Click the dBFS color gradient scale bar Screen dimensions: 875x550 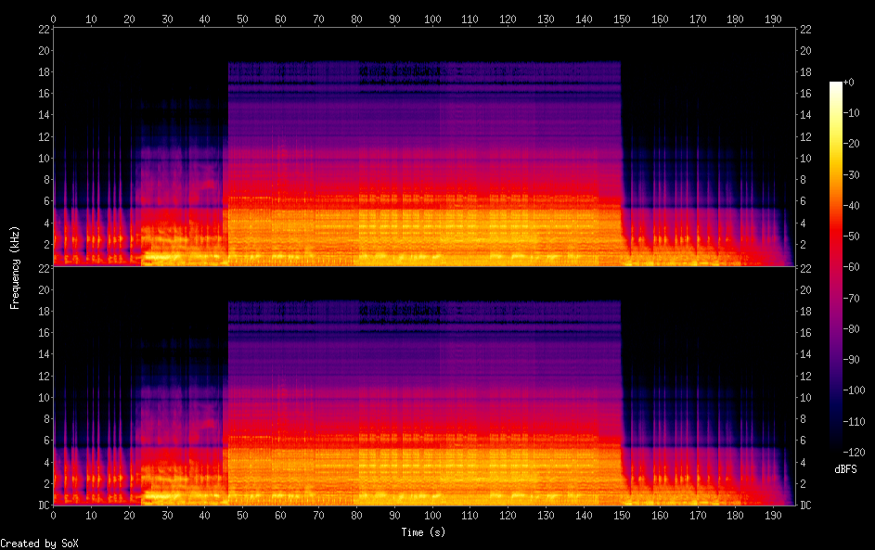click(x=835, y=266)
